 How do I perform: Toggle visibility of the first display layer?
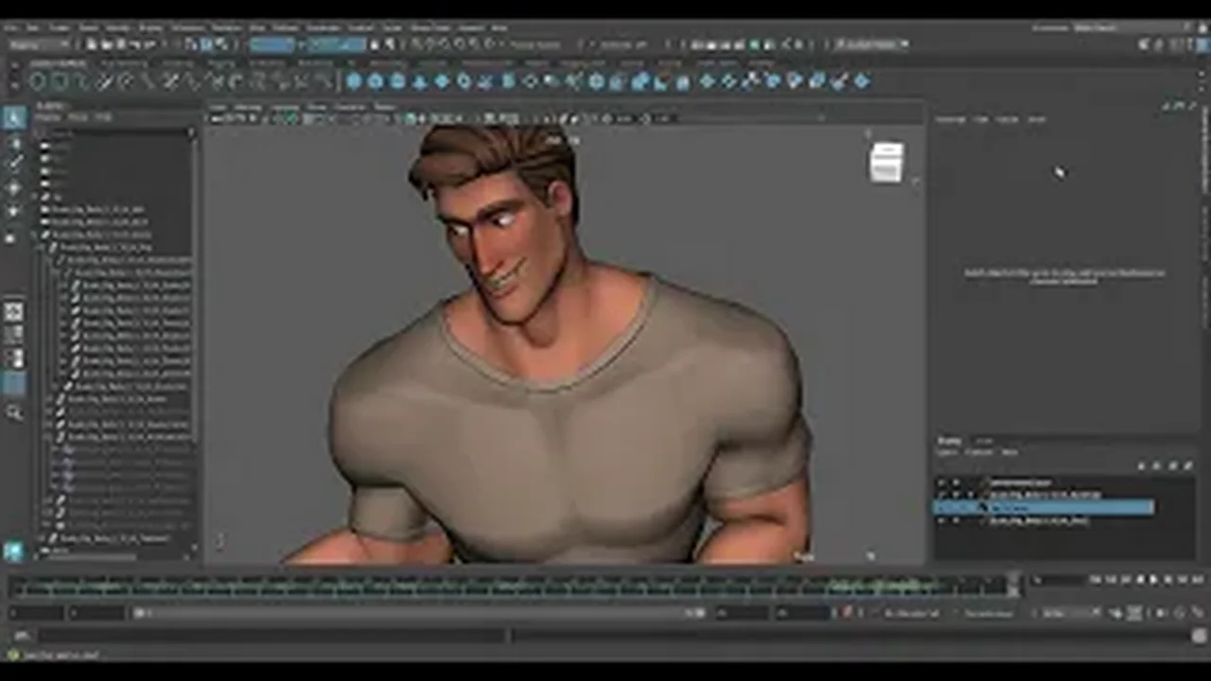[941, 483]
